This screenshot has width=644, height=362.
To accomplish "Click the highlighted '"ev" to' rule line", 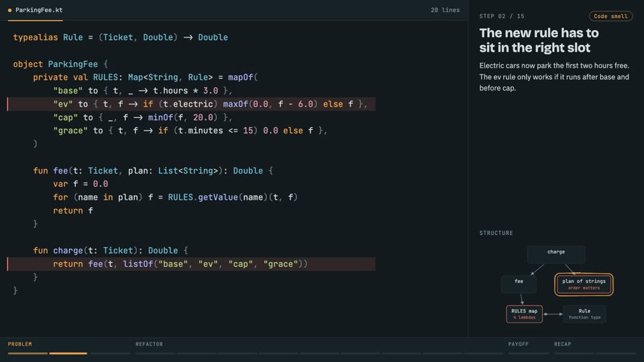I will point(191,105).
